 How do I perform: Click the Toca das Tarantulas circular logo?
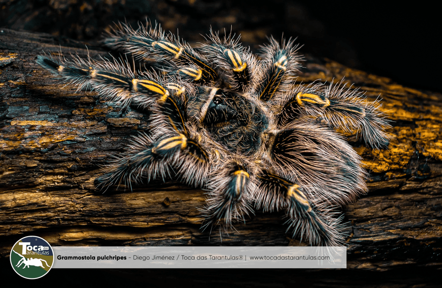32,257
